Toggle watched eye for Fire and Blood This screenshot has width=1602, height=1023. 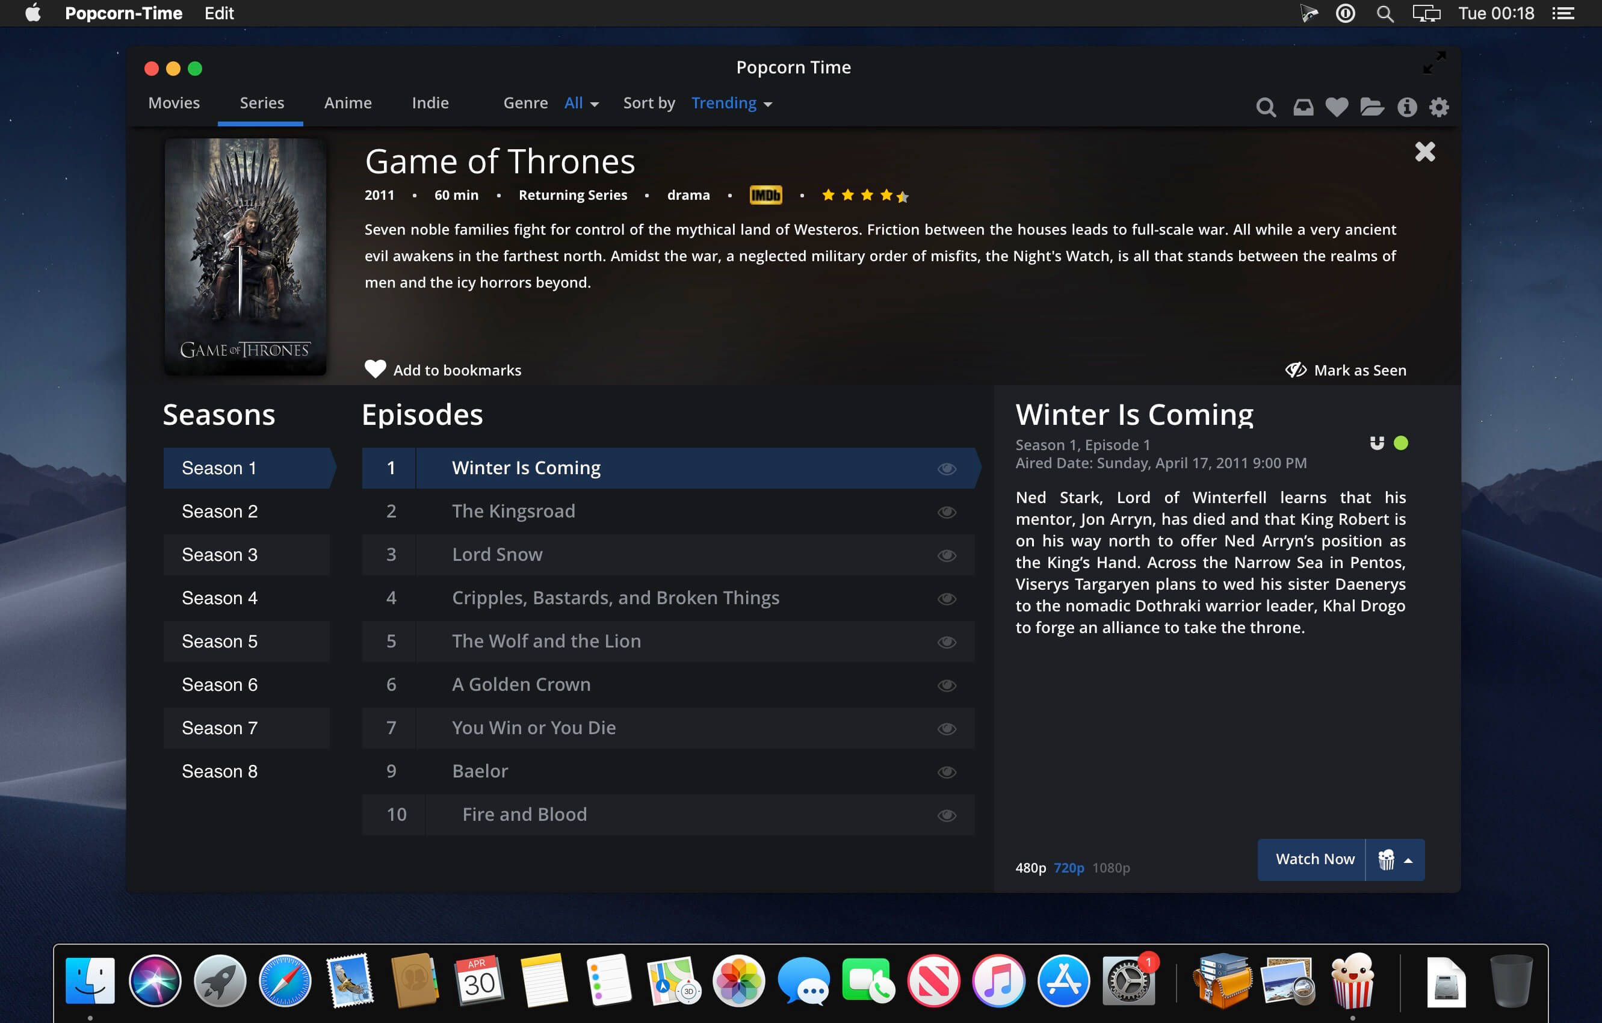tap(946, 815)
